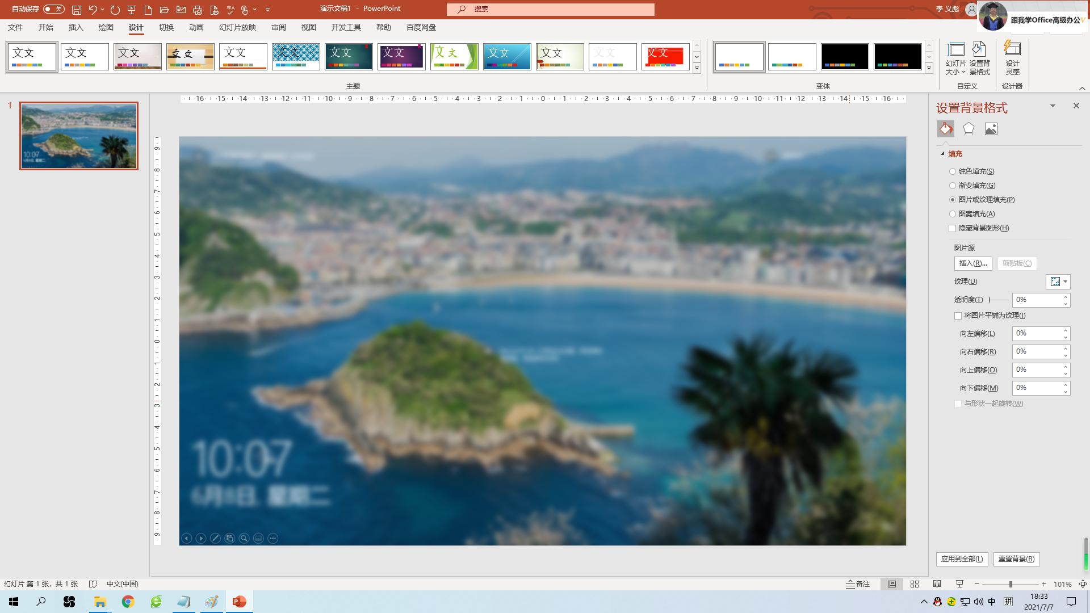Select the Solid fill radio button

coord(953,171)
